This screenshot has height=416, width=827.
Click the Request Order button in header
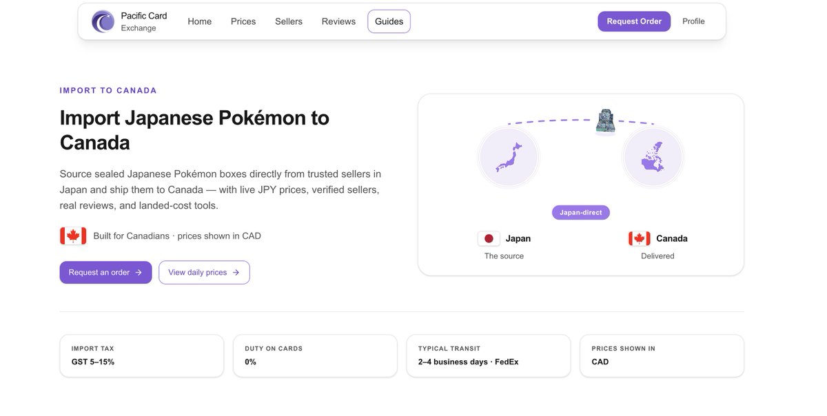(634, 21)
